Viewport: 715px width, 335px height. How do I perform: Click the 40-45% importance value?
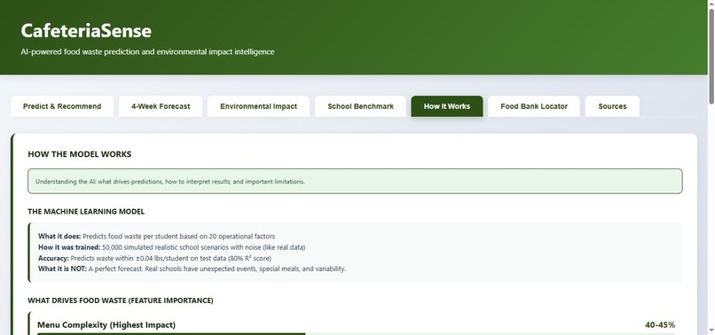tap(660, 325)
